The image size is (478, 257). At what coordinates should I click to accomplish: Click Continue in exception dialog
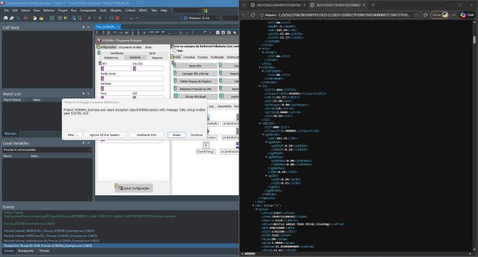point(197,135)
